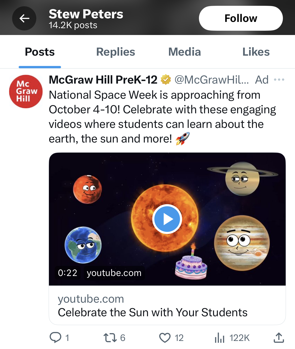Open the three-dot menu on the ad post

point(279,80)
